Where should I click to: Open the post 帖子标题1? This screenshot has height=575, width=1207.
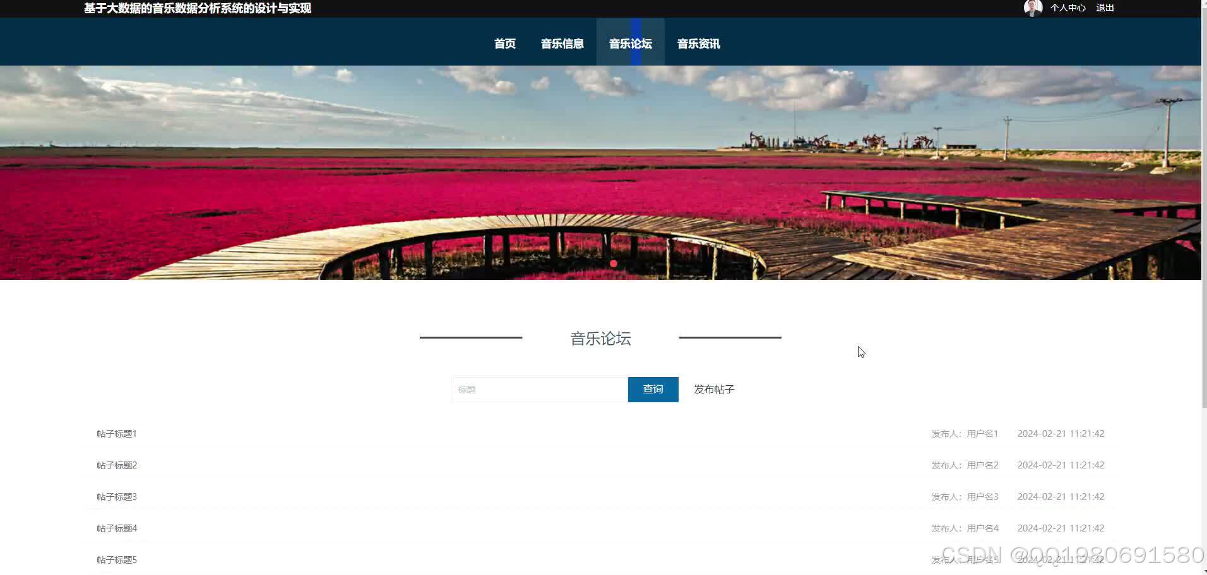116,433
